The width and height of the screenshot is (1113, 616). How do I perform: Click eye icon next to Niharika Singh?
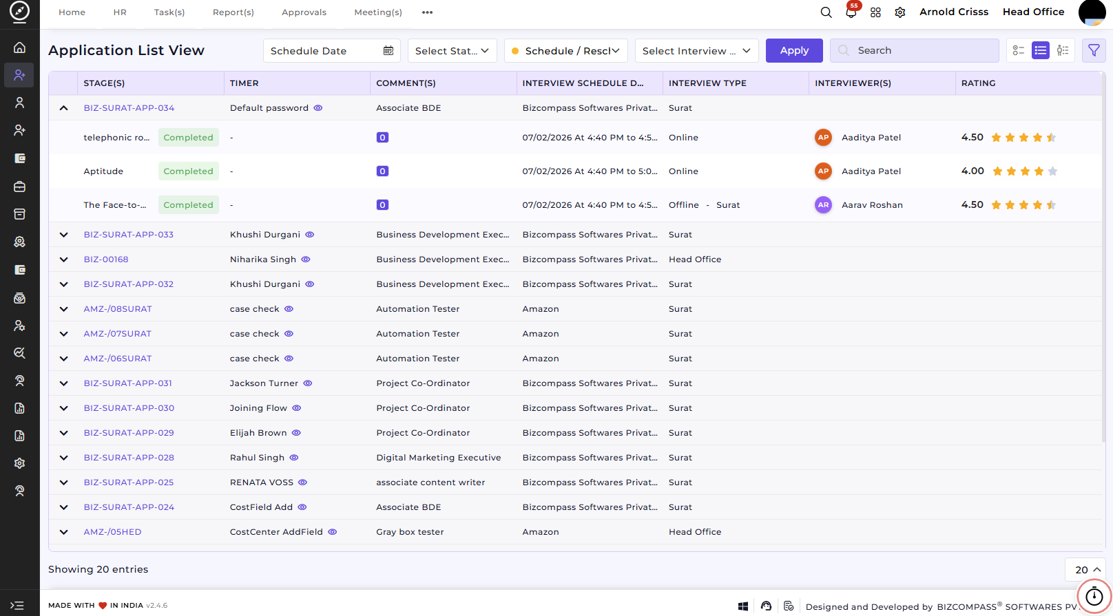point(306,259)
